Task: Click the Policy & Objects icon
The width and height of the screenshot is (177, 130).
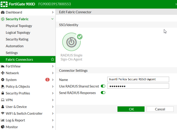Action: click(x=3, y=86)
